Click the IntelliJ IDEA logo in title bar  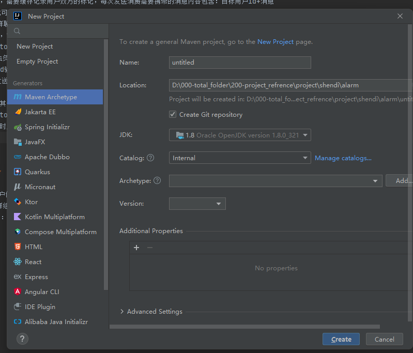click(18, 16)
